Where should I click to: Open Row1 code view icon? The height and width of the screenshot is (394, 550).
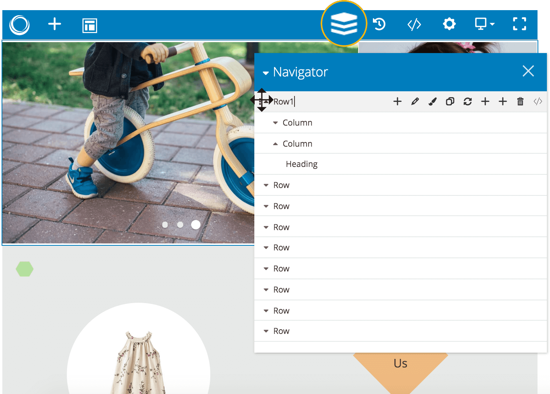[x=538, y=102]
